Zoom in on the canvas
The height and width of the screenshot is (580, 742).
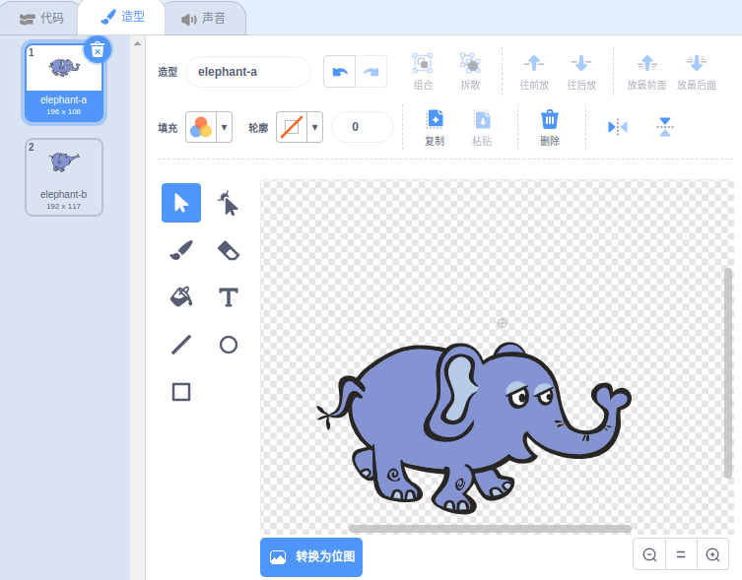click(712, 554)
